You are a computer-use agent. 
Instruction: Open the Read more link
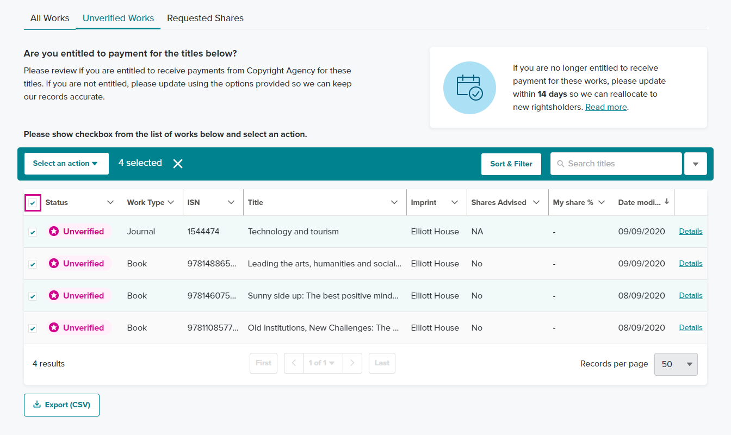[606, 107]
